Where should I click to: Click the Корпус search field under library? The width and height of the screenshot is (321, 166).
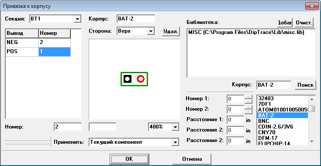tap(274, 85)
